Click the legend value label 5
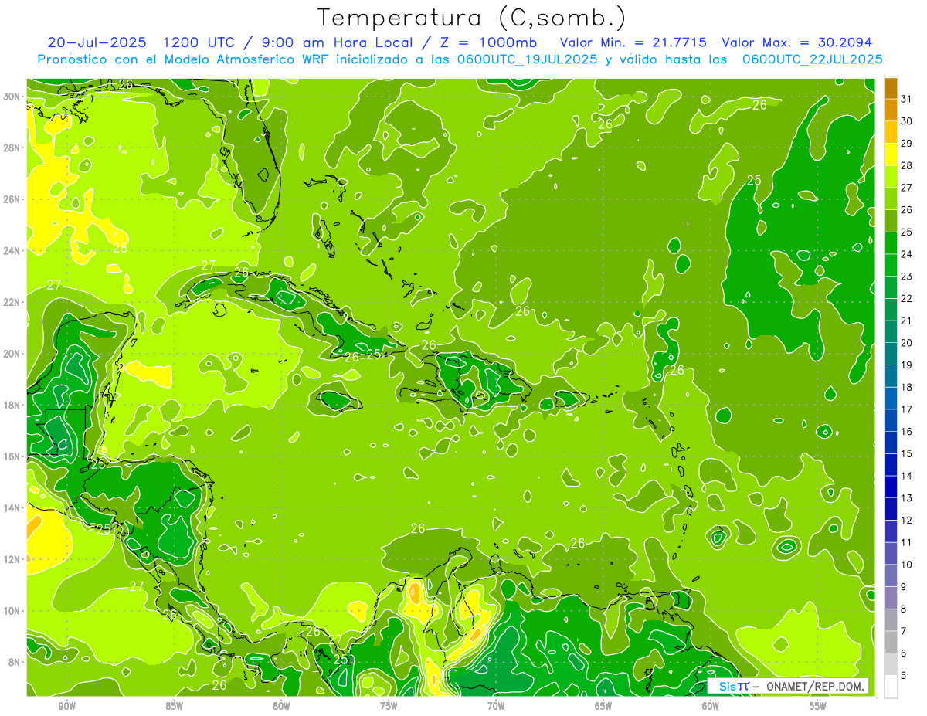This screenshot has height=716, width=927. click(904, 675)
